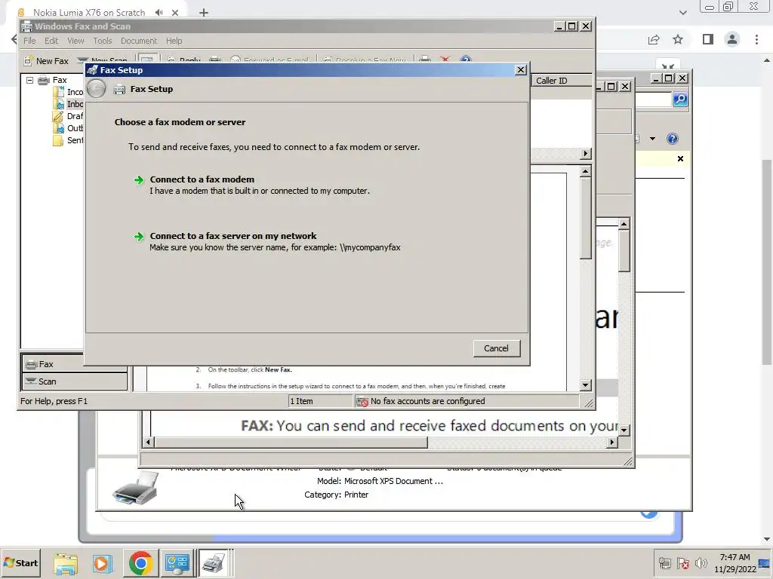Click the right arrow of the back window's horizontal scrollbar
Screen dimensions: 773x579
click(611, 442)
